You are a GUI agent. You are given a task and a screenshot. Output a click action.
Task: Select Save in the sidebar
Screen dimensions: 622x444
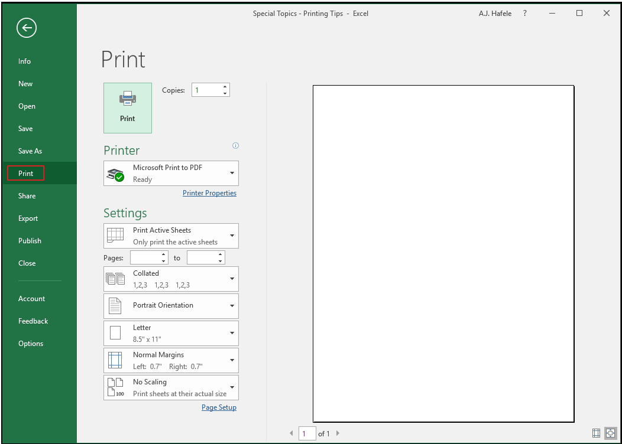coord(25,129)
